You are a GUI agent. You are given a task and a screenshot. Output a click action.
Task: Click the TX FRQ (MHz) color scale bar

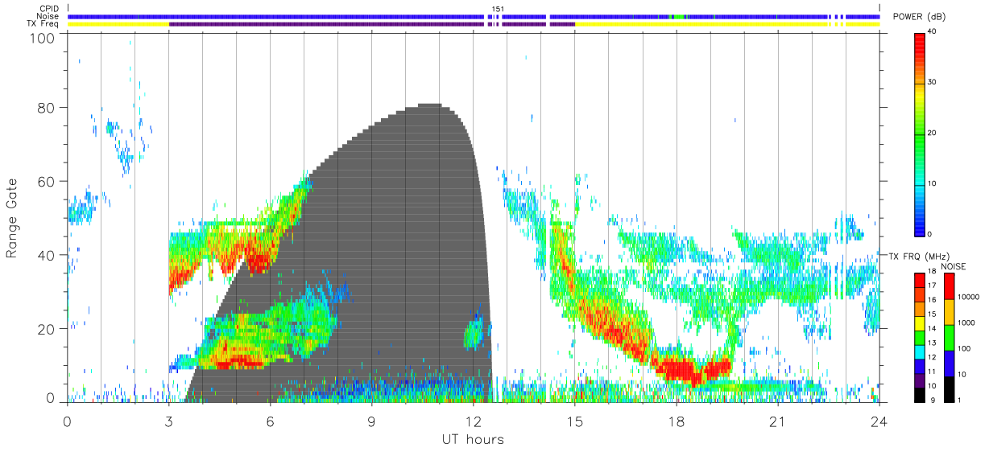(919, 337)
